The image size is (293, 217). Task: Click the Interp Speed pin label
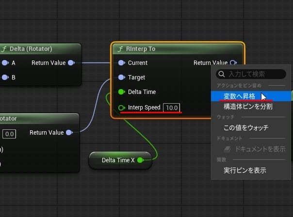click(144, 108)
